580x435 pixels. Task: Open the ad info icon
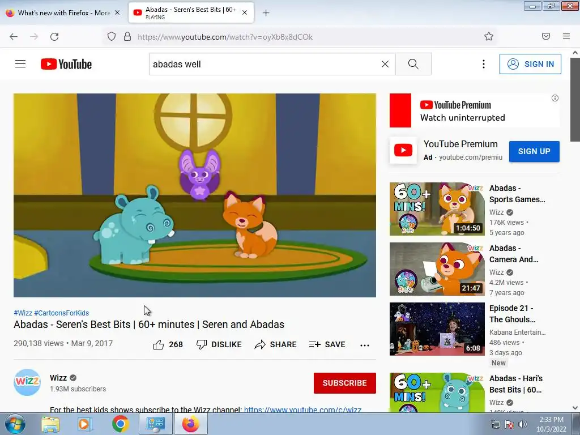pos(555,98)
